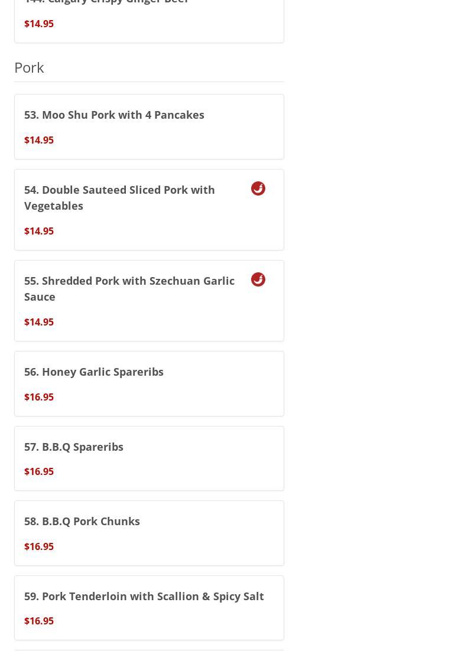
Task: Click the $16.95 price under B.B.Q Spareribs
Action: [39, 471]
